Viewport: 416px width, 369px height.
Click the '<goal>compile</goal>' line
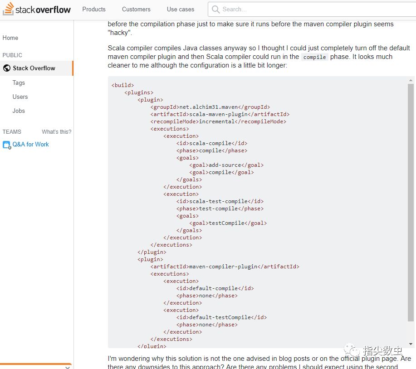point(221,172)
